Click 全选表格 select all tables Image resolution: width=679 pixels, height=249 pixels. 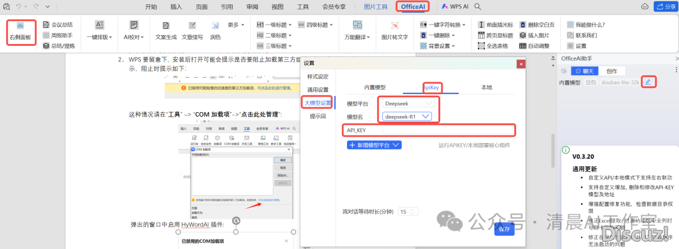[493, 45]
